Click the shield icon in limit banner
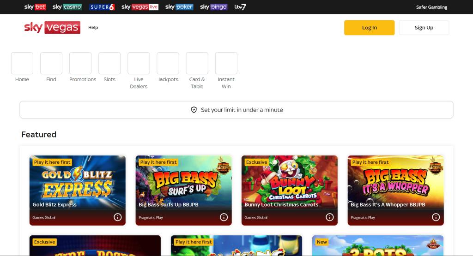Screen dimensions: 473x256 (x=194, y=110)
